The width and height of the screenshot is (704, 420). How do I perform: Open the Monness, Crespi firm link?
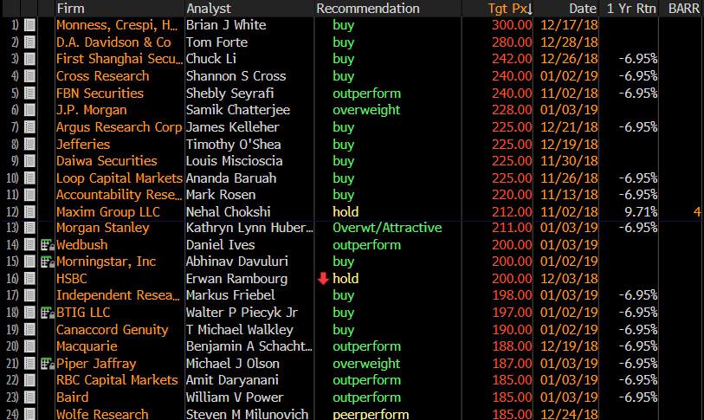click(x=117, y=25)
